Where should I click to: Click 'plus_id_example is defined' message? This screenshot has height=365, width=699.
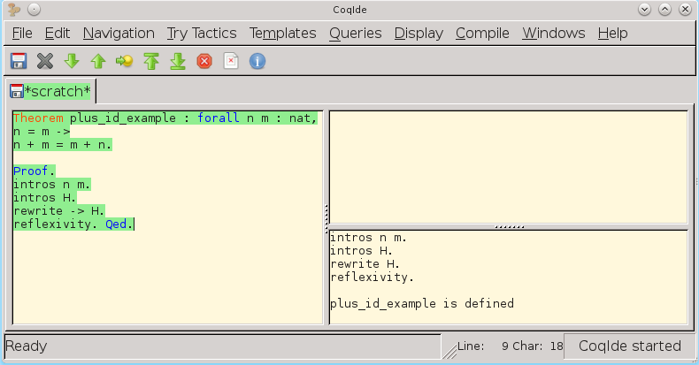(422, 303)
